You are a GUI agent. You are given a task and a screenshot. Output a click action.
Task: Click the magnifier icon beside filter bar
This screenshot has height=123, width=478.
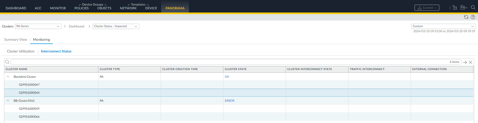click(x=7, y=62)
